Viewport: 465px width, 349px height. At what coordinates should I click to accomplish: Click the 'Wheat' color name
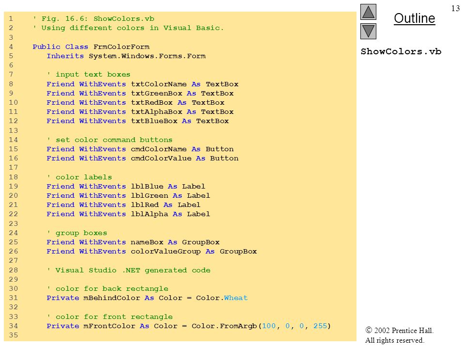click(236, 298)
